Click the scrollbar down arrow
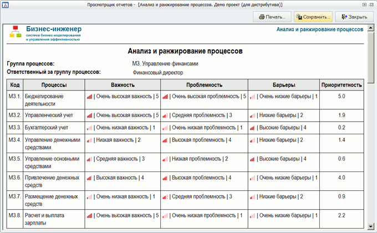The width and height of the screenshot is (377, 233). tap(370, 226)
